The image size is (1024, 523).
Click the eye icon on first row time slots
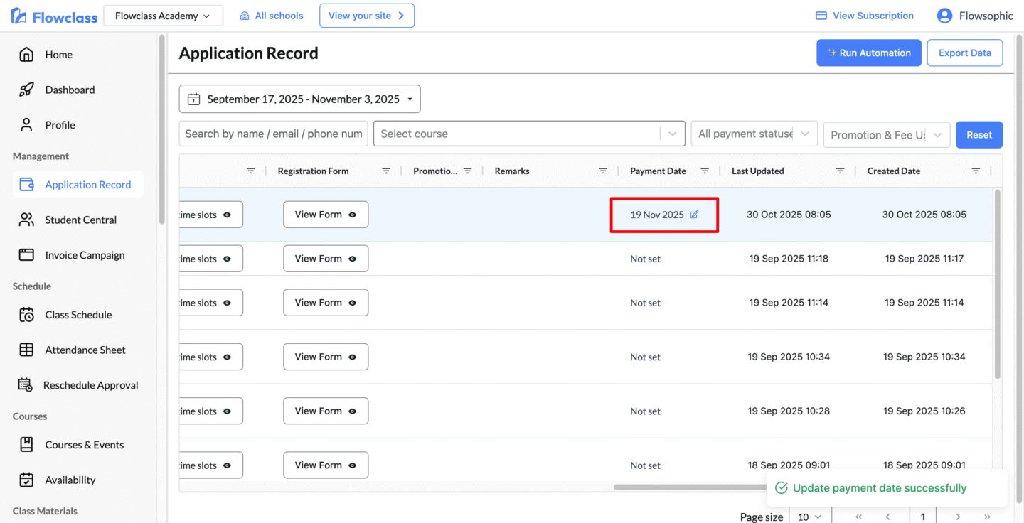click(227, 215)
